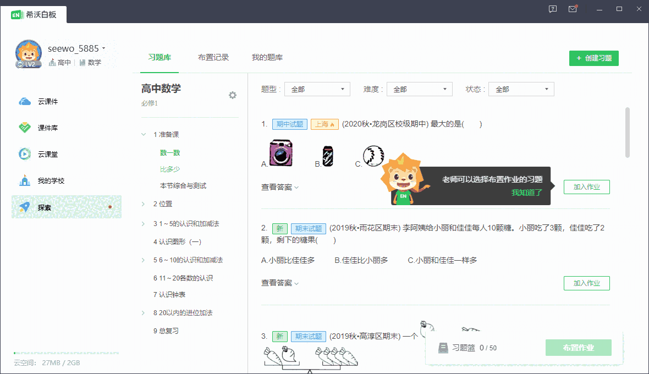Screen dimensions: 649x374
Task: Click the settings gear beside 高中数学
Action: [x=233, y=95]
